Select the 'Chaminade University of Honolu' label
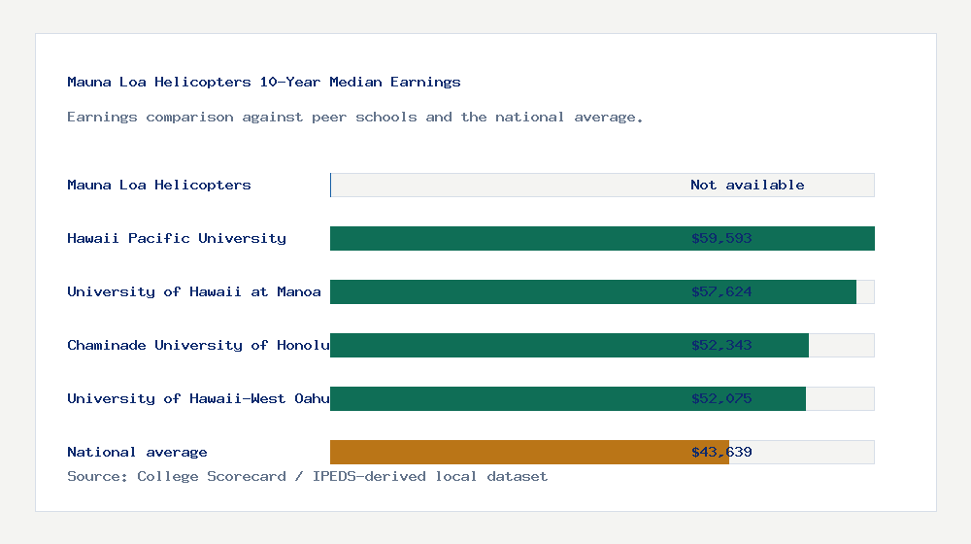 pos(198,345)
